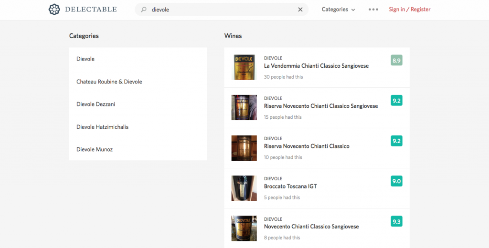Click 9.2 badge on Riserva Novecento Sangiovese
489x248 pixels.
pyautogui.click(x=396, y=101)
